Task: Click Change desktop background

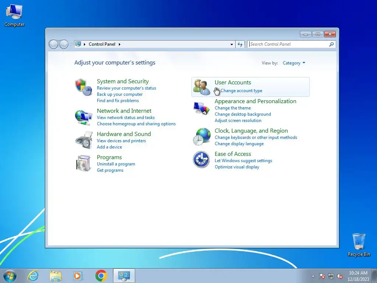Action: 243,114
